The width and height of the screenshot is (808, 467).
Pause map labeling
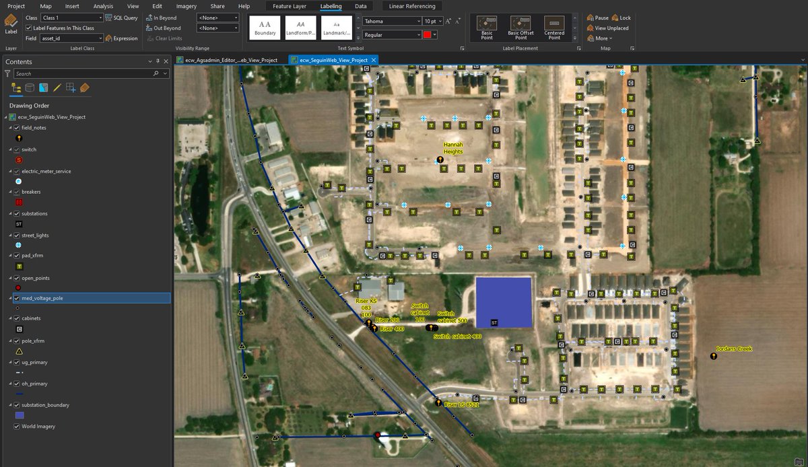597,17
